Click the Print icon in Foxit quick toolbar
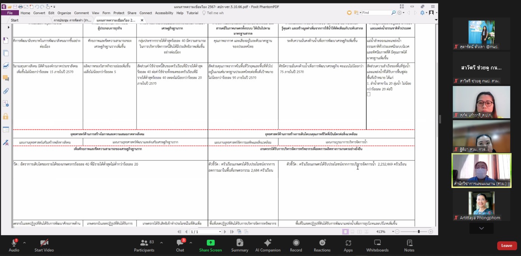The width and height of the screenshot is (521, 256). pyautogui.click(x=20, y=6)
